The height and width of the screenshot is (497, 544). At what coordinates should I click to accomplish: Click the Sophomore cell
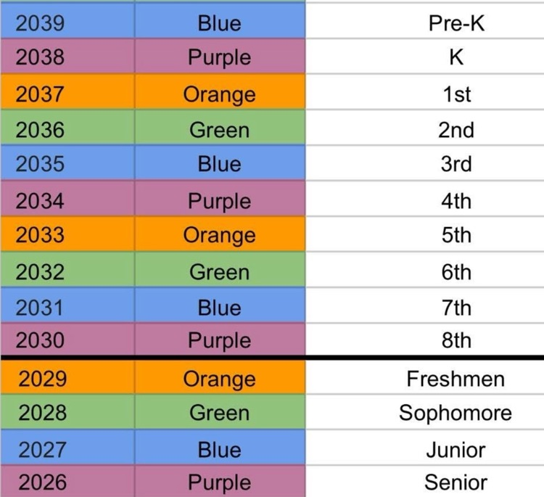click(x=456, y=413)
